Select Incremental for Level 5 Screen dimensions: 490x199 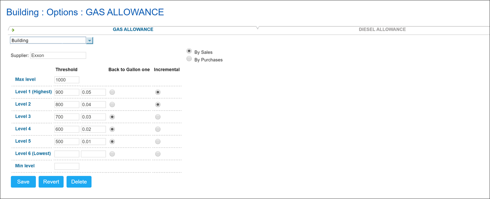pyautogui.click(x=158, y=142)
